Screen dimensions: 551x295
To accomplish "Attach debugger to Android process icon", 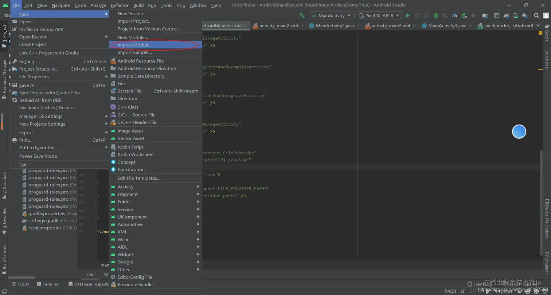I will [x=464, y=16].
